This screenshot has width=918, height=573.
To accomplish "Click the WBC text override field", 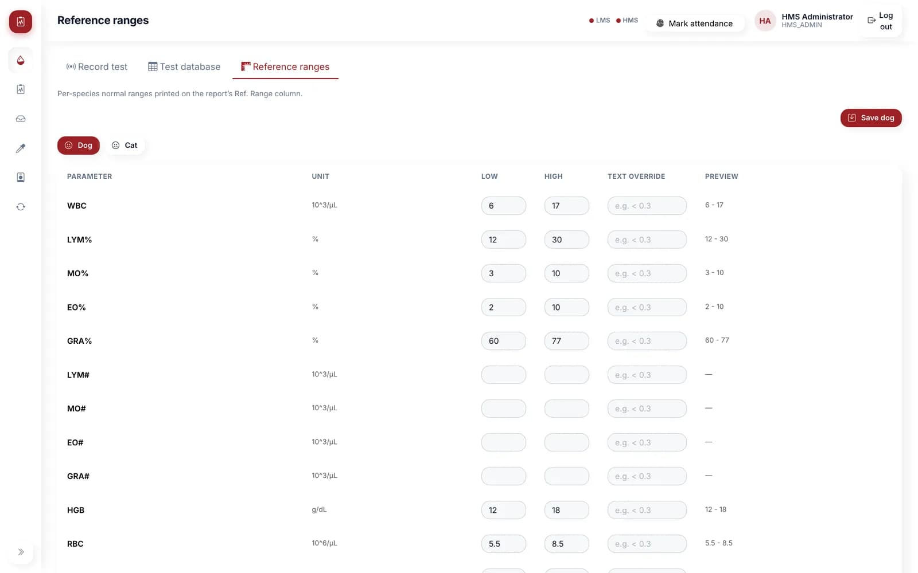I will tap(647, 206).
